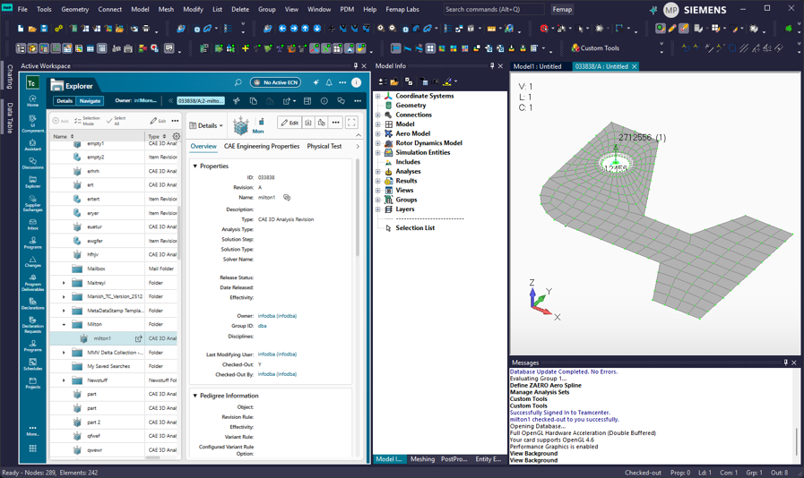Screen dimensions: 804x478
Task: Click the Open file folder icon
Action: pos(31,29)
